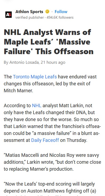105x196 pixels.
Task: Click the 494.6K followers text
Action: [x=60, y=18]
